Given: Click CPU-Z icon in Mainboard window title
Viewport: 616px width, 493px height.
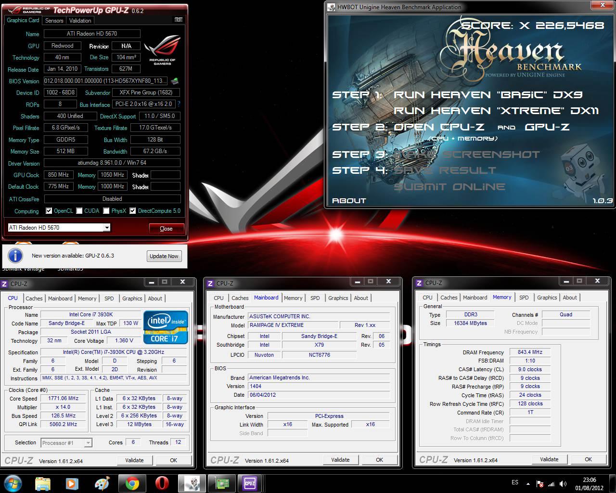Looking at the screenshot, I should (211, 284).
